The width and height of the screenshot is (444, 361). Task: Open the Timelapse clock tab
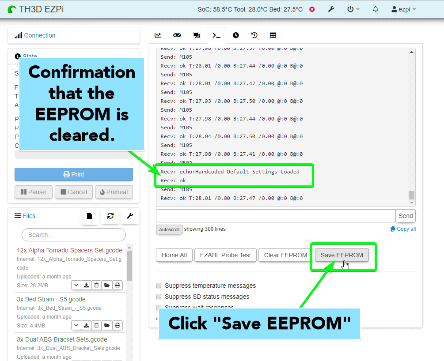235,35
